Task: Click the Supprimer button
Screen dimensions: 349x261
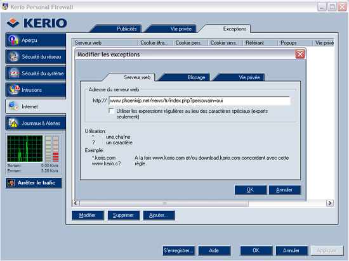Action: click(124, 215)
